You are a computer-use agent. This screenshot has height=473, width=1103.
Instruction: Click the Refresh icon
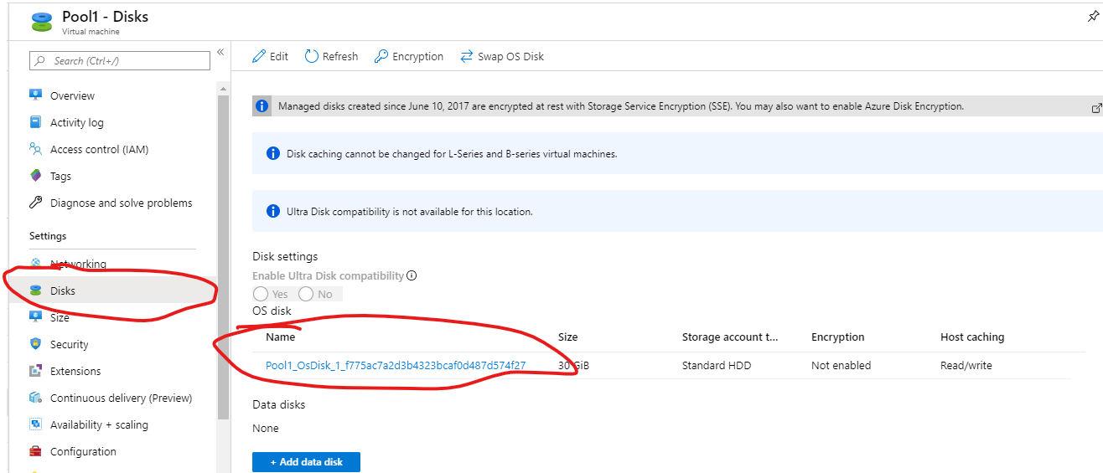coord(312,56)
